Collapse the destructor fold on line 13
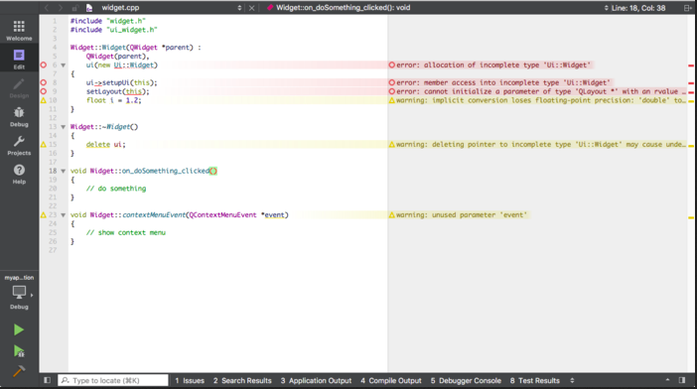This screenshot has width=697, height=389. click(64, 127)
